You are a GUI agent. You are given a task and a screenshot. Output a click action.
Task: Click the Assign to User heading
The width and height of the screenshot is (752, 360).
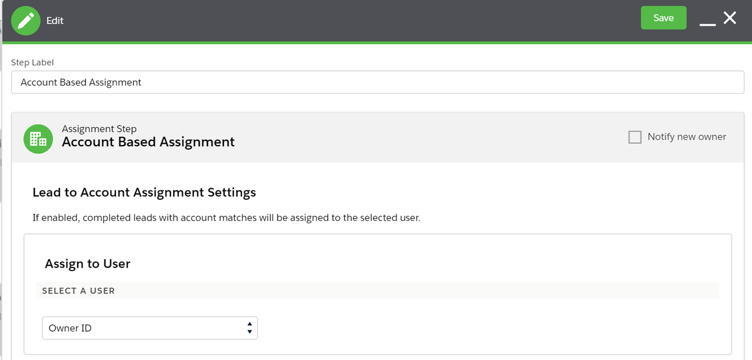point(87,263)
